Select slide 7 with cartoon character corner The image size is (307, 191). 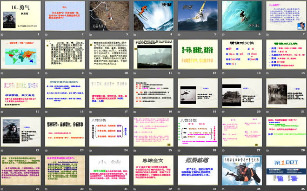[286, 16]
